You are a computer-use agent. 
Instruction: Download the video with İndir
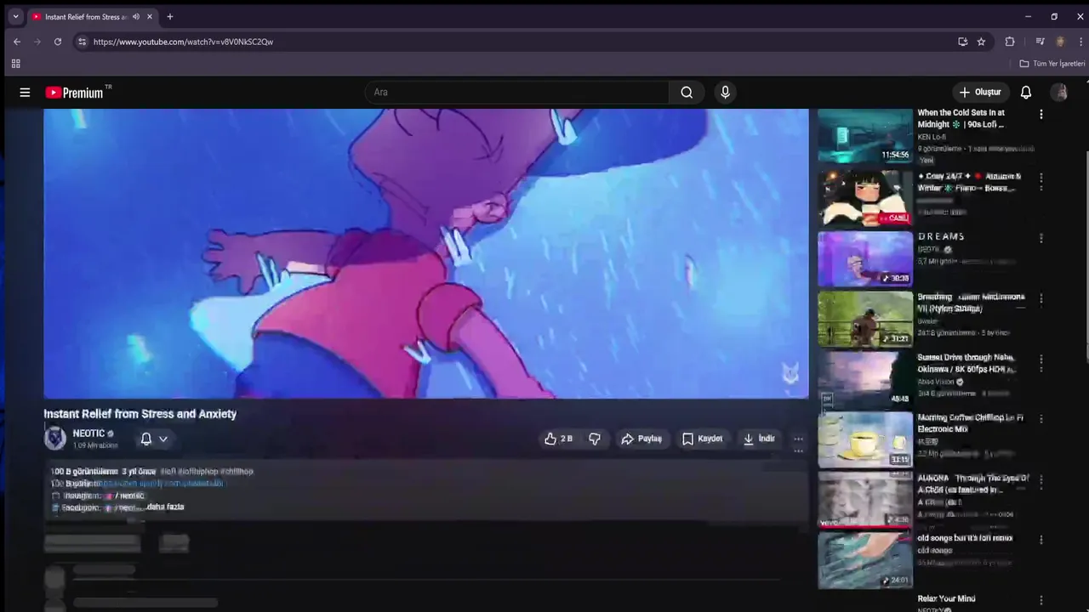(759, 439)
